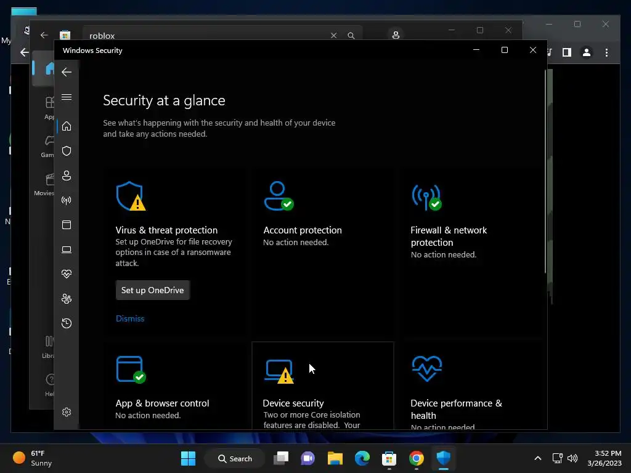
Task: Click the Firewall & network antenna icon tile
Action: click(426, 197)
